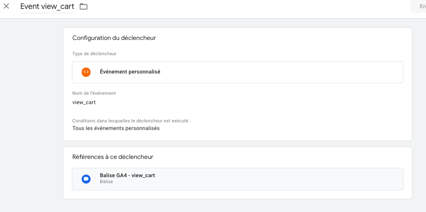Click the Nom de l'événement label

[x=94, y=93]
